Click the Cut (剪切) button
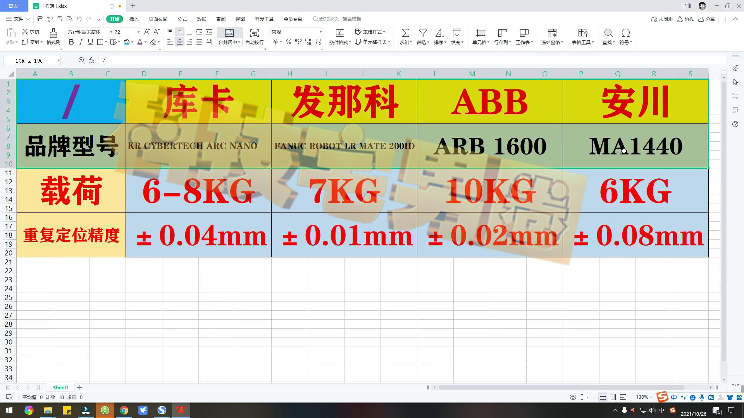This screenshot has width=744, height=418. pyautogui.click(x=31, y=32)
